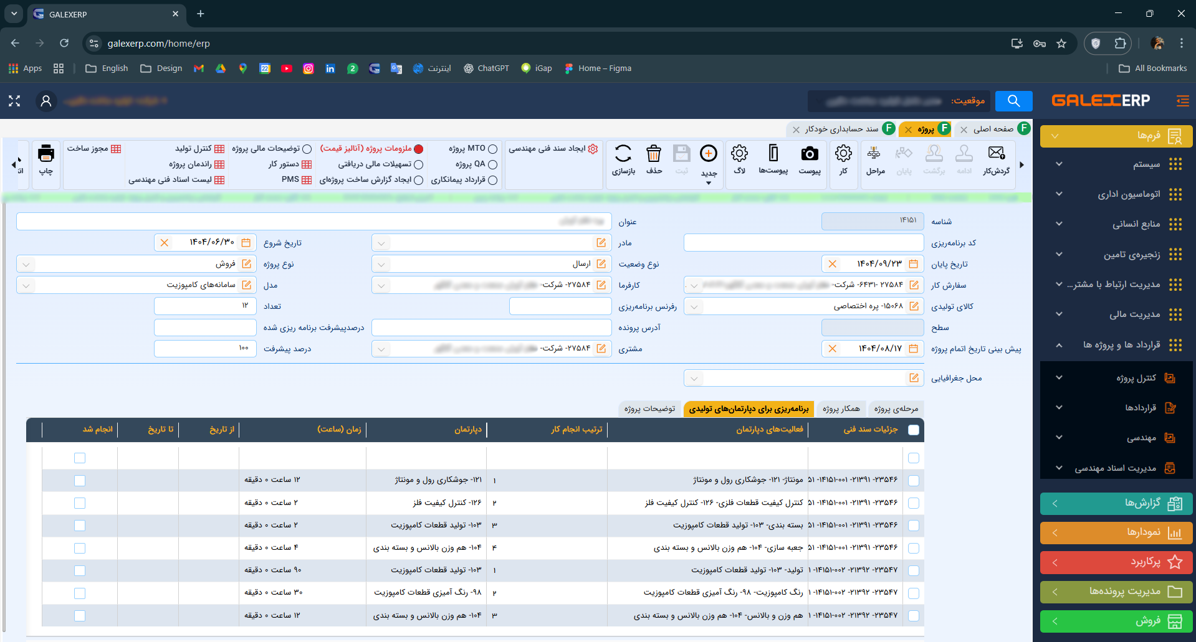Image resolution: width=1196 pixels, height=642 pixels.
Task: Click the گردش‌کار envelope toolbar icon
Action: [x=996, y=153]
